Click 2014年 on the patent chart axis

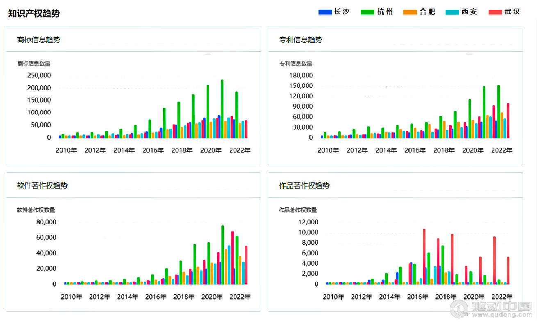click(x=386, y=150)
